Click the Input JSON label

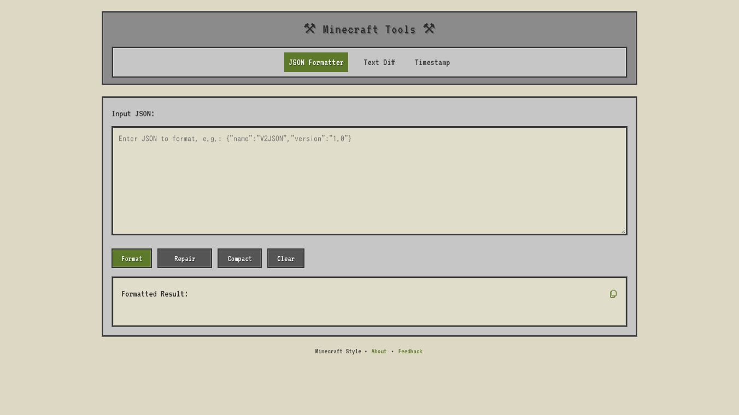click(133, 114)
